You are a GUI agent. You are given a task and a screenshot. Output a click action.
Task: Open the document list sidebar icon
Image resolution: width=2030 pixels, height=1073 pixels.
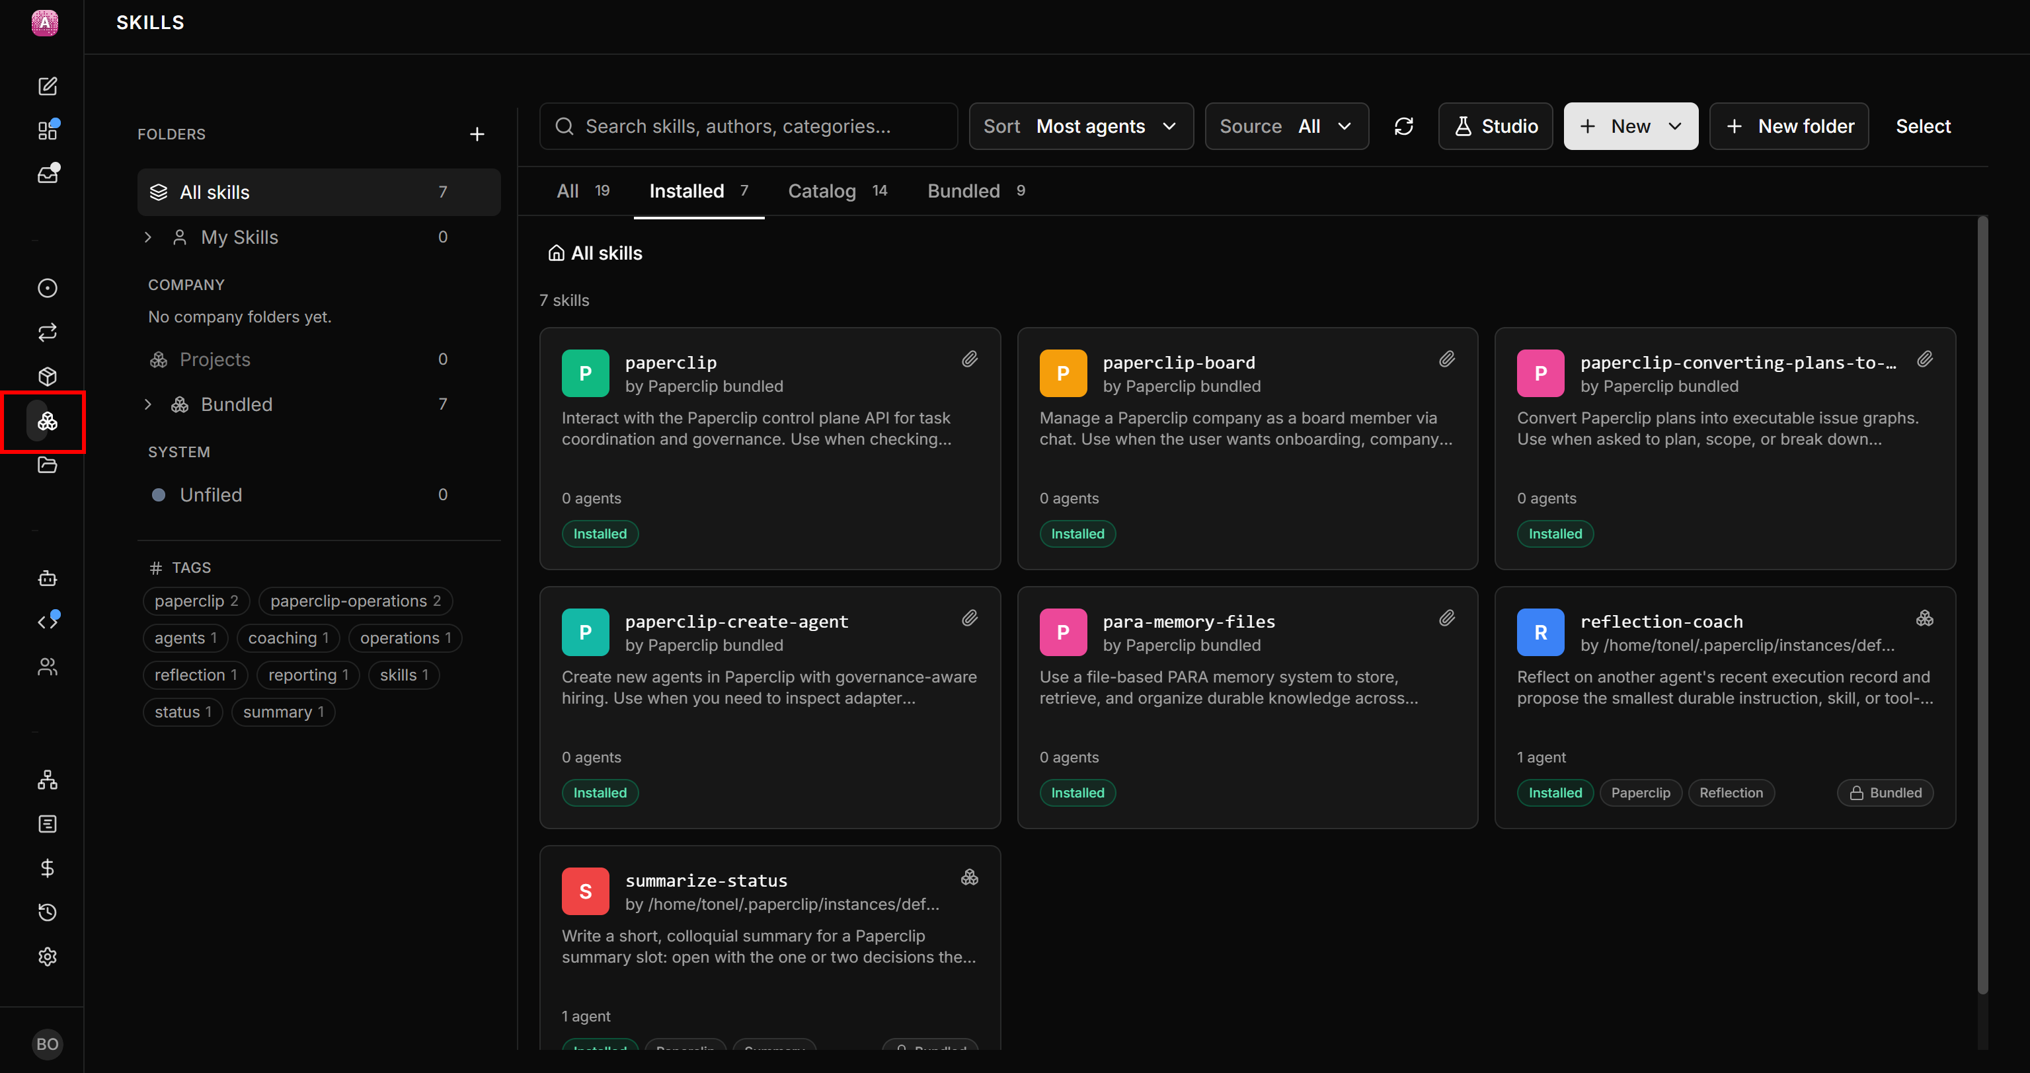tap(48, 824)
